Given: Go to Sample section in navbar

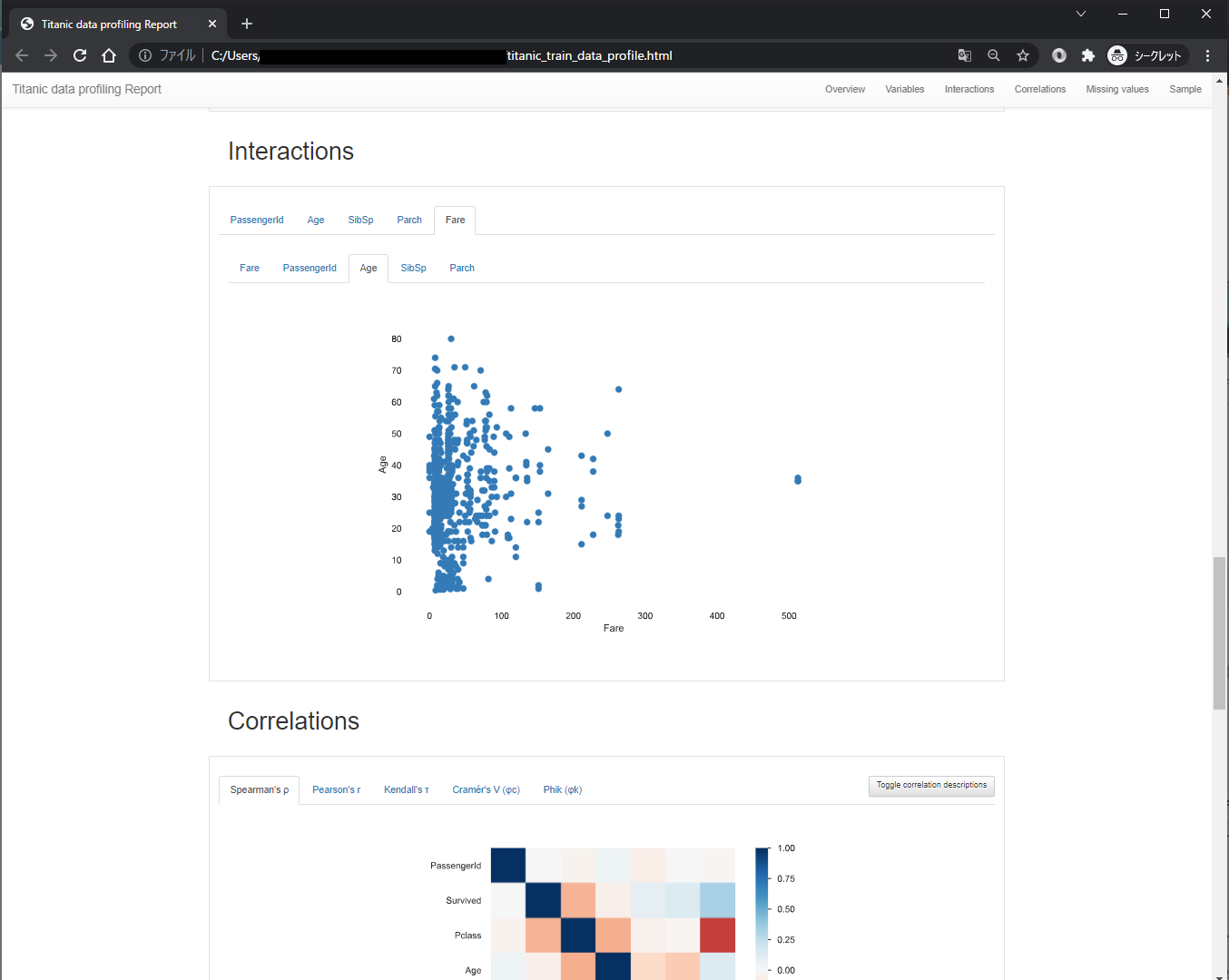Looking at the screenshot, I should tap(1185, 89).
